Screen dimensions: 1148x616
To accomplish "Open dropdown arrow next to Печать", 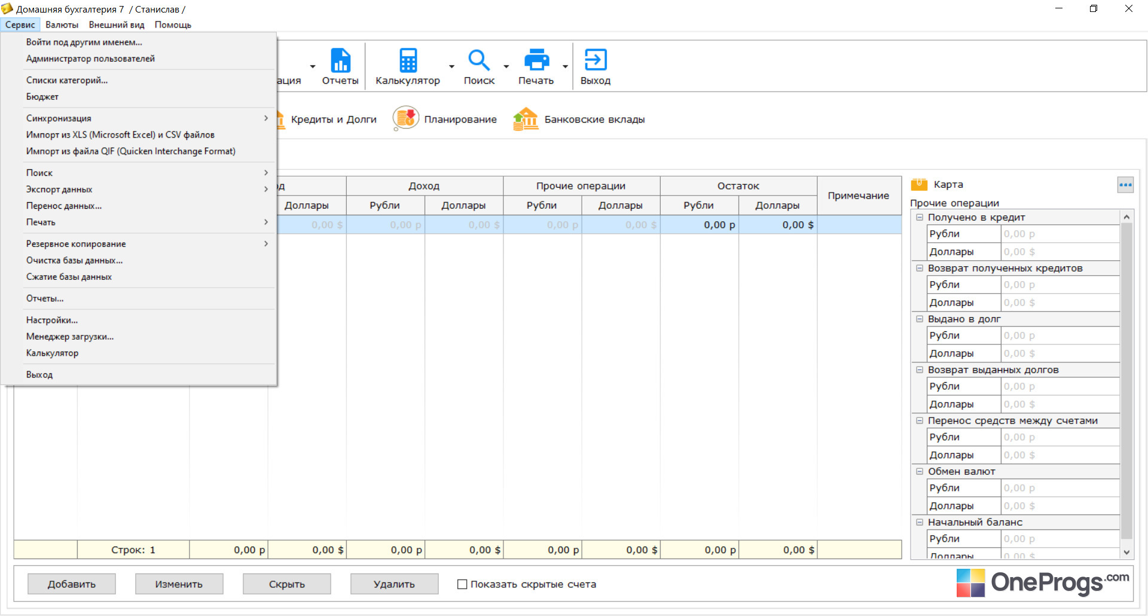I will tap(565, 66).
